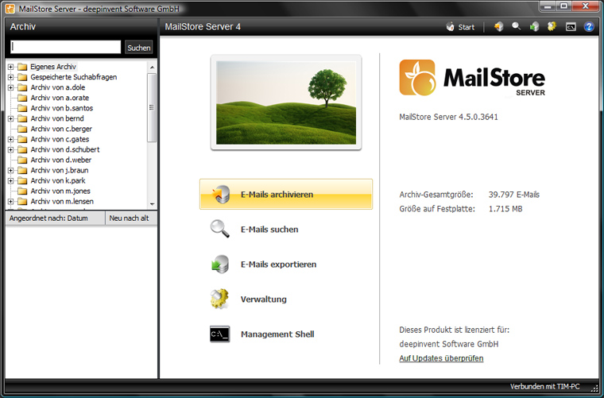Open the Start page from the toolbar
This screenshot has height=398, width=604.
(460, 27)
